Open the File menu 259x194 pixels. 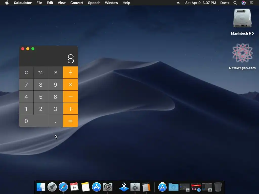coord(39,3)
